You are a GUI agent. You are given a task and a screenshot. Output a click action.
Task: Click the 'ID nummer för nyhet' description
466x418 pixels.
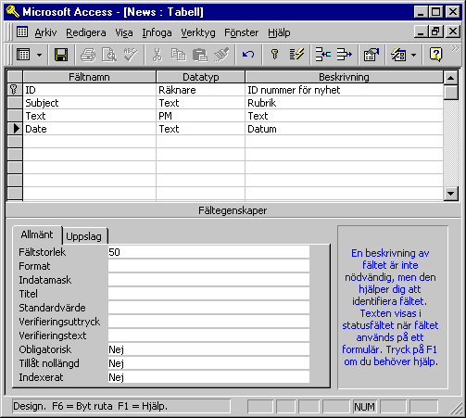point(345,90)
